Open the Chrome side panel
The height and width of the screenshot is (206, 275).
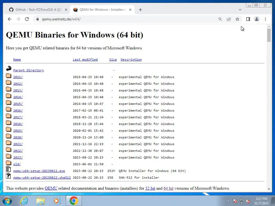tap(248, 19)
